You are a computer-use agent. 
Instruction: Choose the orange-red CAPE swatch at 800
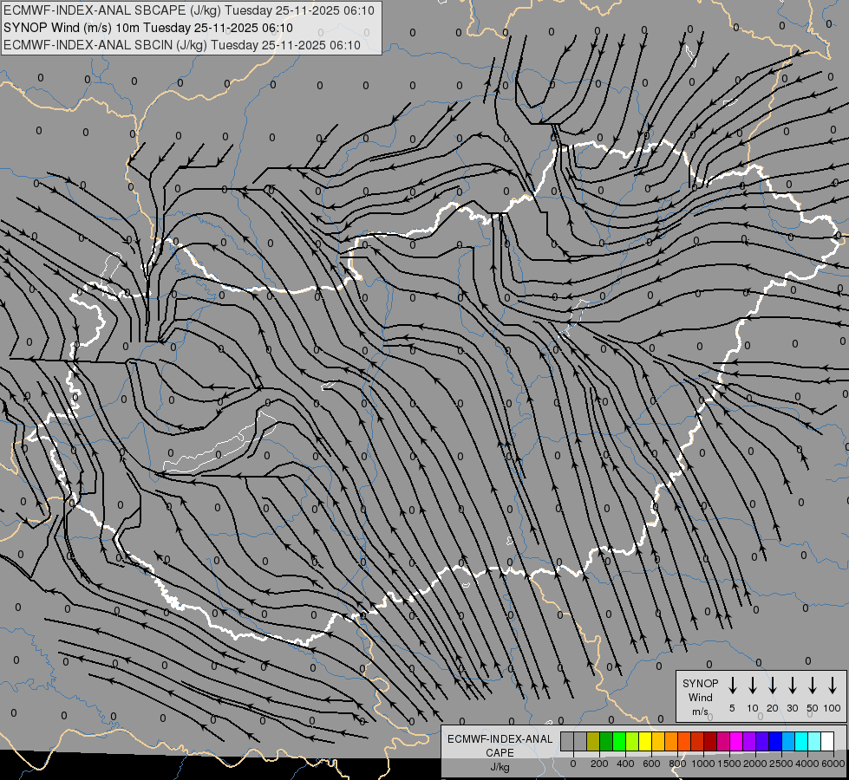click(x=684, y=741)
